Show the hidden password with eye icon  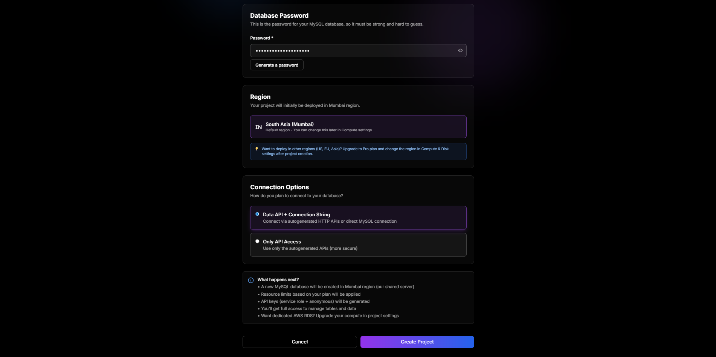point(460,50)
